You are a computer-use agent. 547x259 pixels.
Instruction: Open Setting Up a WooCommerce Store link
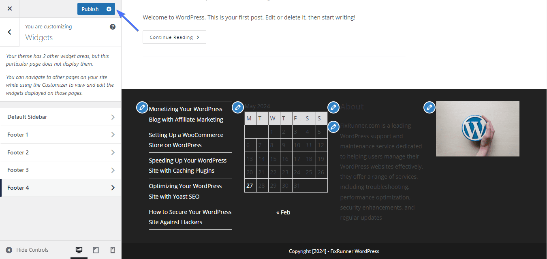click(x=186, y=140)
